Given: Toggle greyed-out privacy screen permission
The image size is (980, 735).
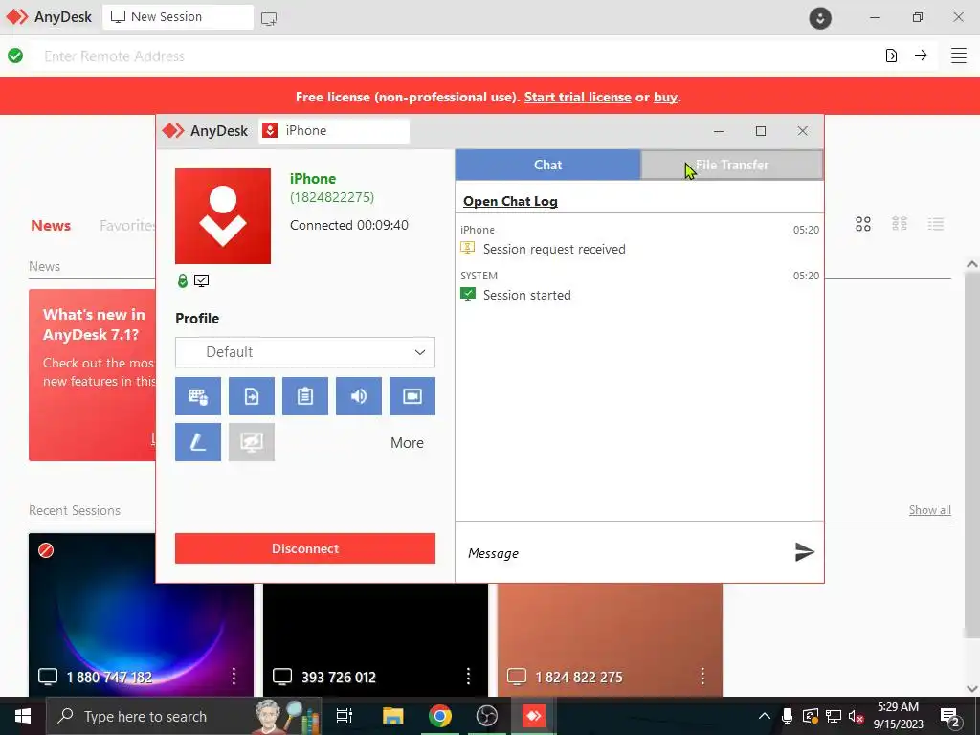Looking at the screenshot, I should [x=252, y=442].
